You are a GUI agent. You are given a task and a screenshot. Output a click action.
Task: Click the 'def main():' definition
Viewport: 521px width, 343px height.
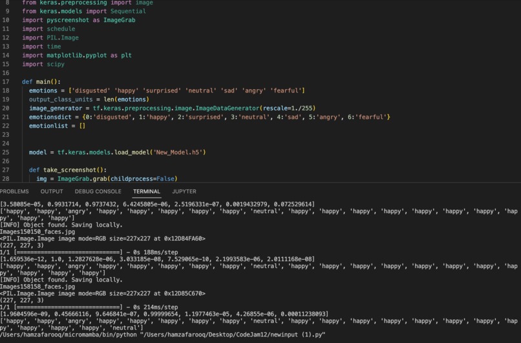coord(41,81)
